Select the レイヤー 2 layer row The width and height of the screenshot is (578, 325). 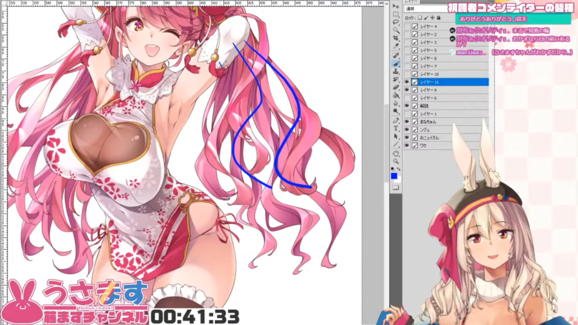446,34
